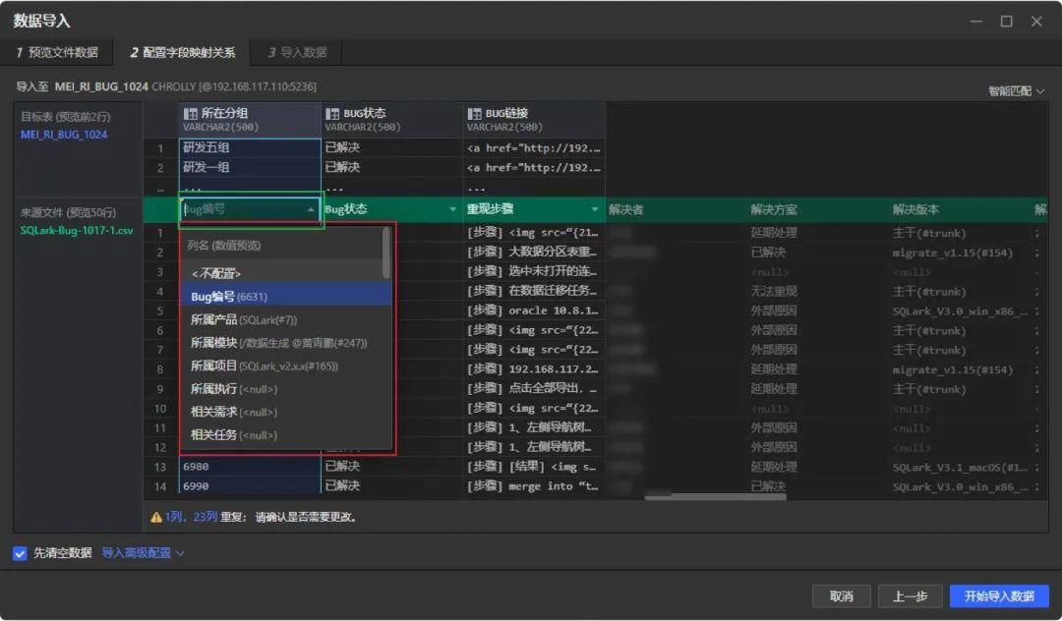Select Bug编号 (6631) option in dropdown list
The height and width of the screenshot is (621, 1062).
pos(286,297)
